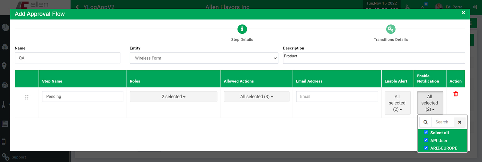Close the Add Approval Flow dialog
The width and height of the screenshot is (482, 162).
463,13
